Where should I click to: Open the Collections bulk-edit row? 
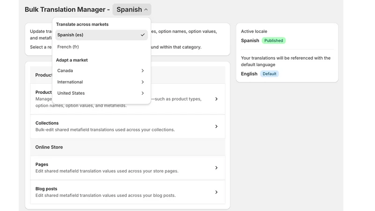[x=127, y=126]
